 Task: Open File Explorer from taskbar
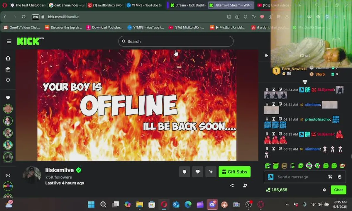click(139, 204)
